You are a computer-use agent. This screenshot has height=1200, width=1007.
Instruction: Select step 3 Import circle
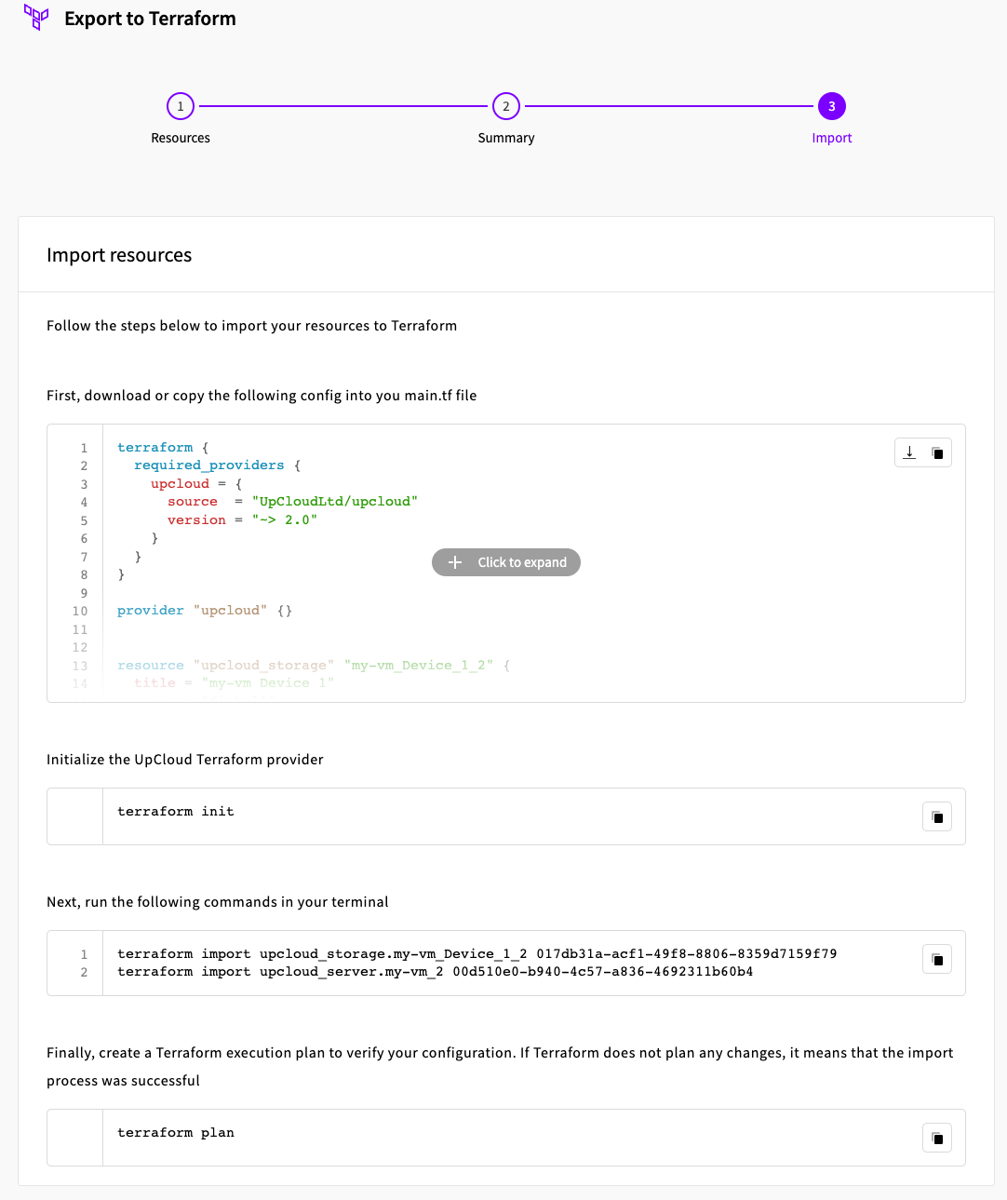(x=832, y=106)
